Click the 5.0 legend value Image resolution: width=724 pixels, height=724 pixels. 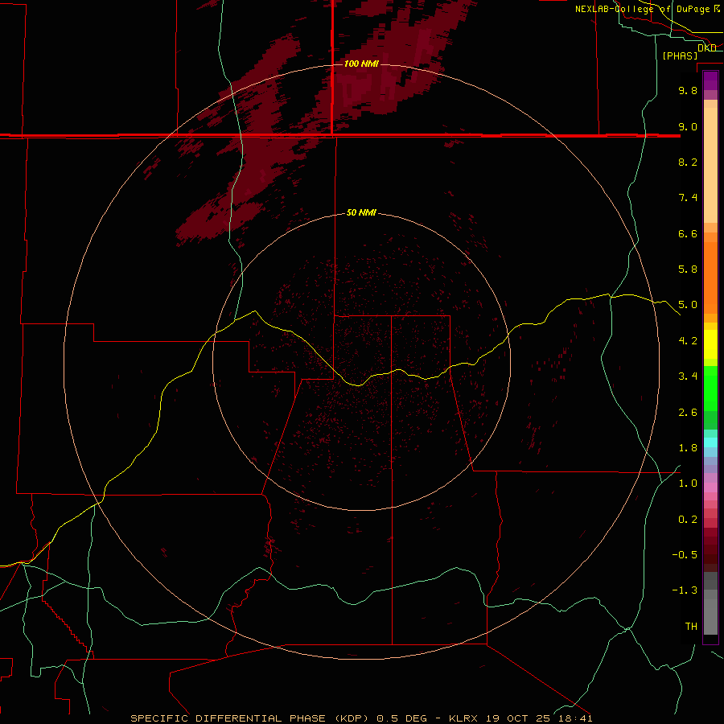pos(688,305)
